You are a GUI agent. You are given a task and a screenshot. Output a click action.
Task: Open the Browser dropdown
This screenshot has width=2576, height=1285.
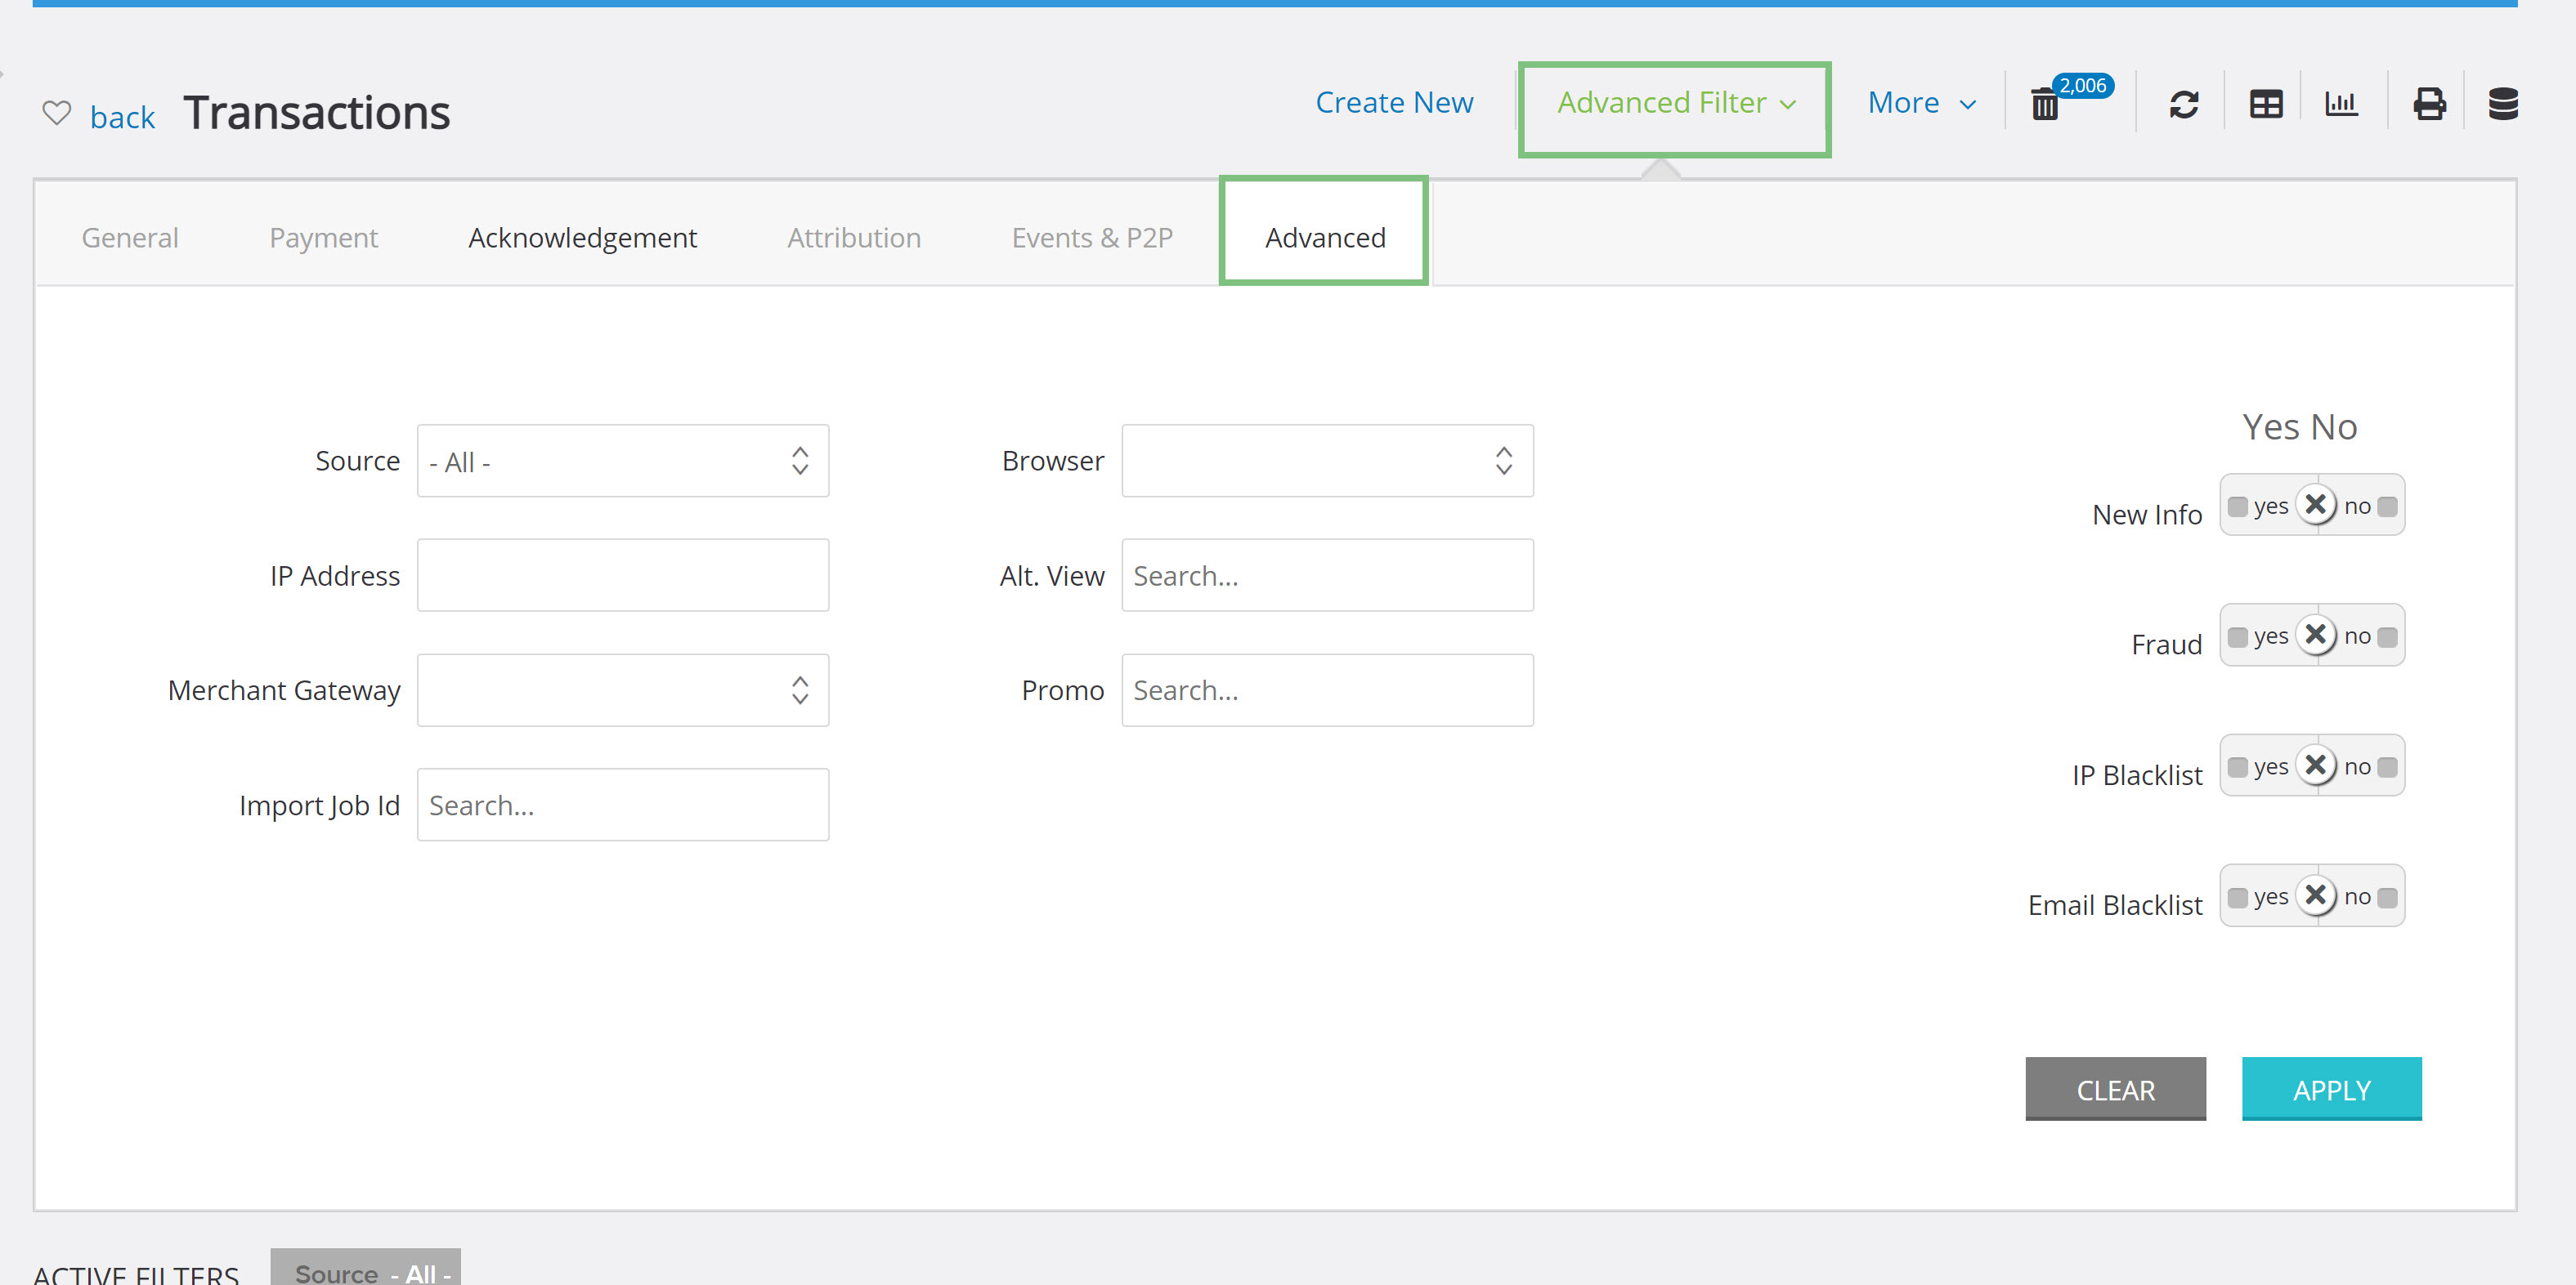(1327, 461)
